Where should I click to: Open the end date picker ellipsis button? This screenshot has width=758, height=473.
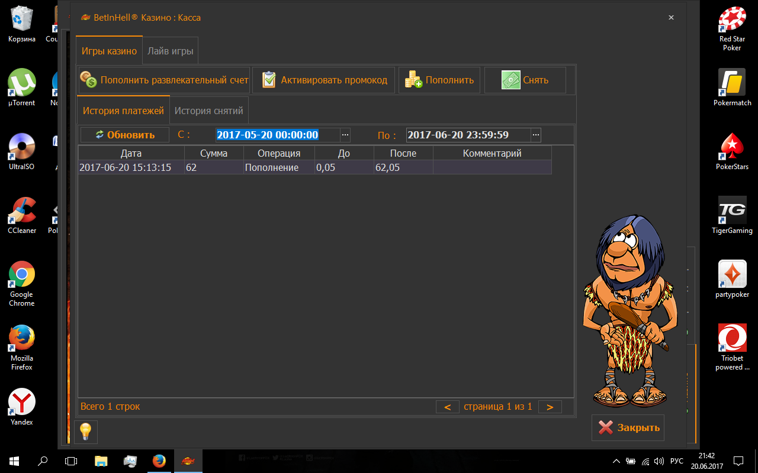pyautogui.click(x=536, y=135)
